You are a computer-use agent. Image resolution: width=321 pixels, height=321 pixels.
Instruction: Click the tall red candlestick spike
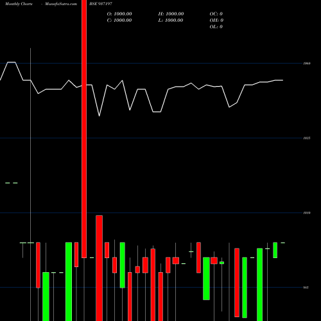pyautogui.click(x=84, y=129)
